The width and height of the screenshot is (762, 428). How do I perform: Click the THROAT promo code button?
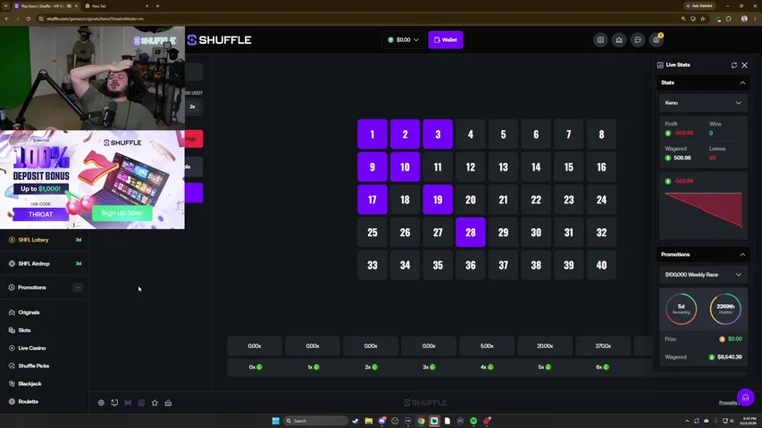pyautogui.click(x=41, y=214)
